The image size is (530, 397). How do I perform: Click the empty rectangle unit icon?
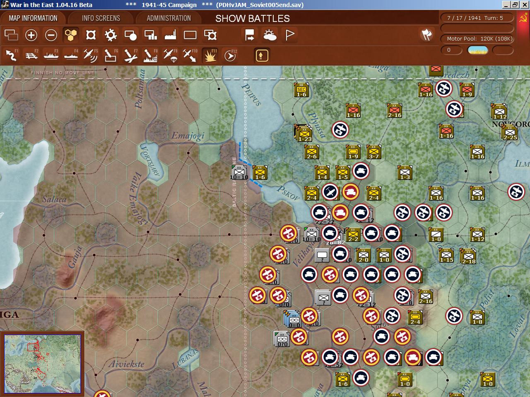(x=190, y=35)
